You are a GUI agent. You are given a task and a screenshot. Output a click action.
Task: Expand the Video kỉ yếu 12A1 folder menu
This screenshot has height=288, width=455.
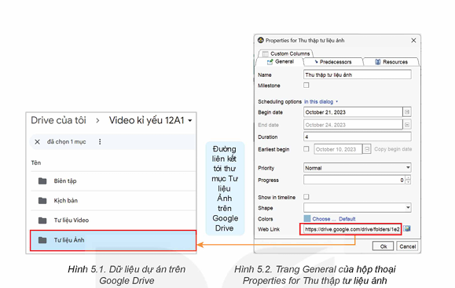[190, 121]
